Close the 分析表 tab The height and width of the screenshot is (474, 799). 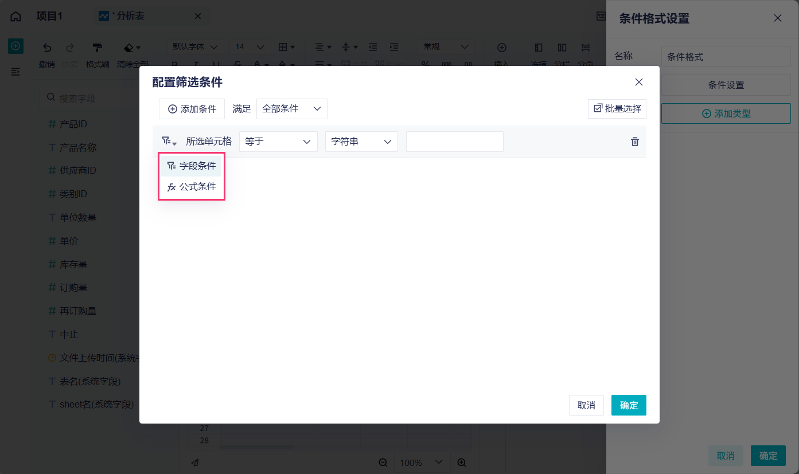click(x=198, y=17)
